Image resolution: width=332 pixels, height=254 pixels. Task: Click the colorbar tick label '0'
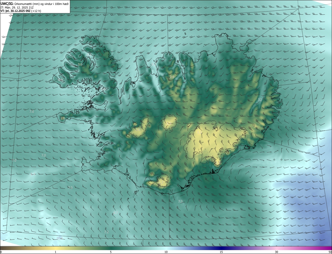tap(1, 252)
